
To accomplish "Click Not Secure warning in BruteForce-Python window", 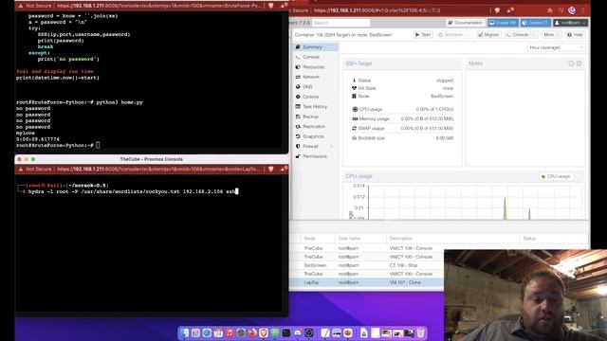I will point(35,6).
